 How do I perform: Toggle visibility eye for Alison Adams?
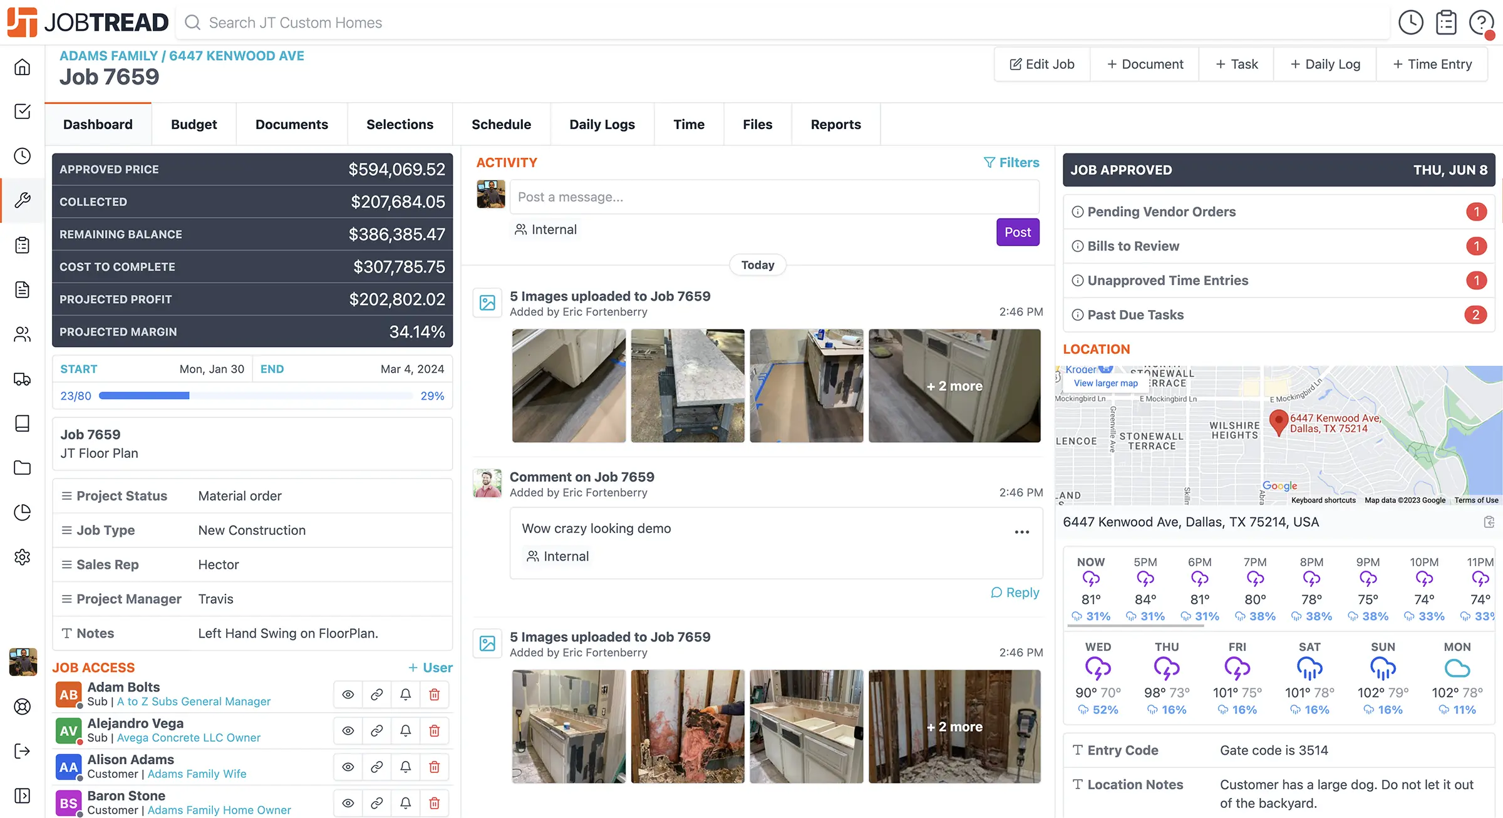348,767
